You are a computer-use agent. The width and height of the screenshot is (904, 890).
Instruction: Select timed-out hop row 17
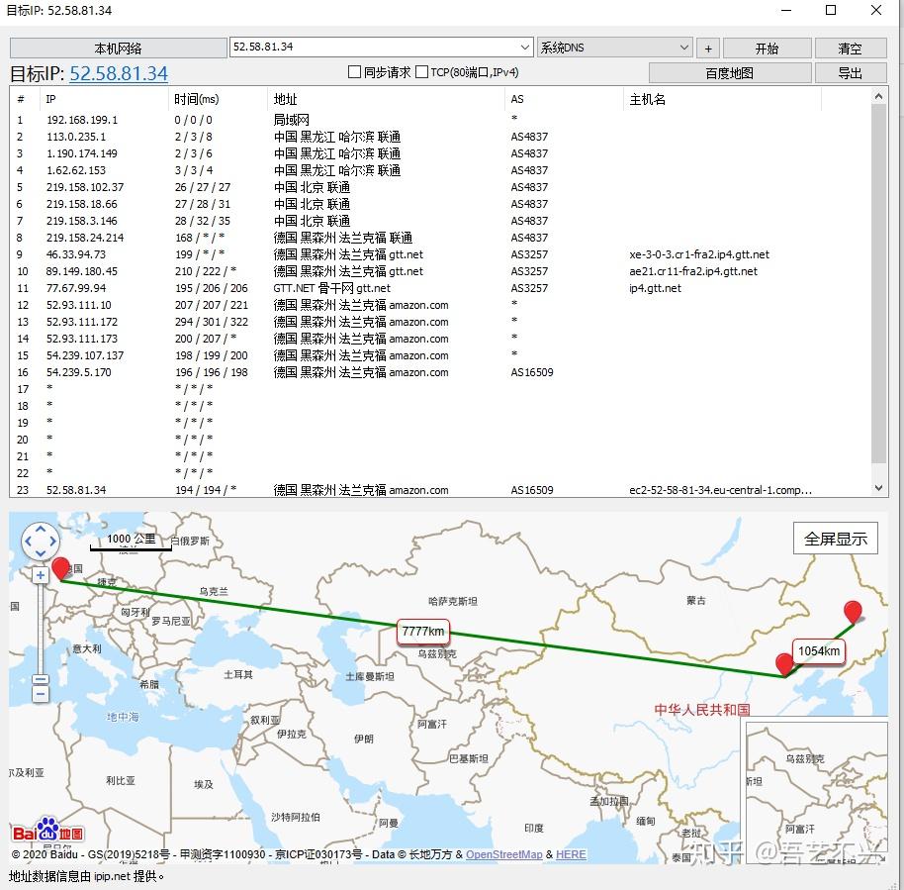tap(440, 389)
